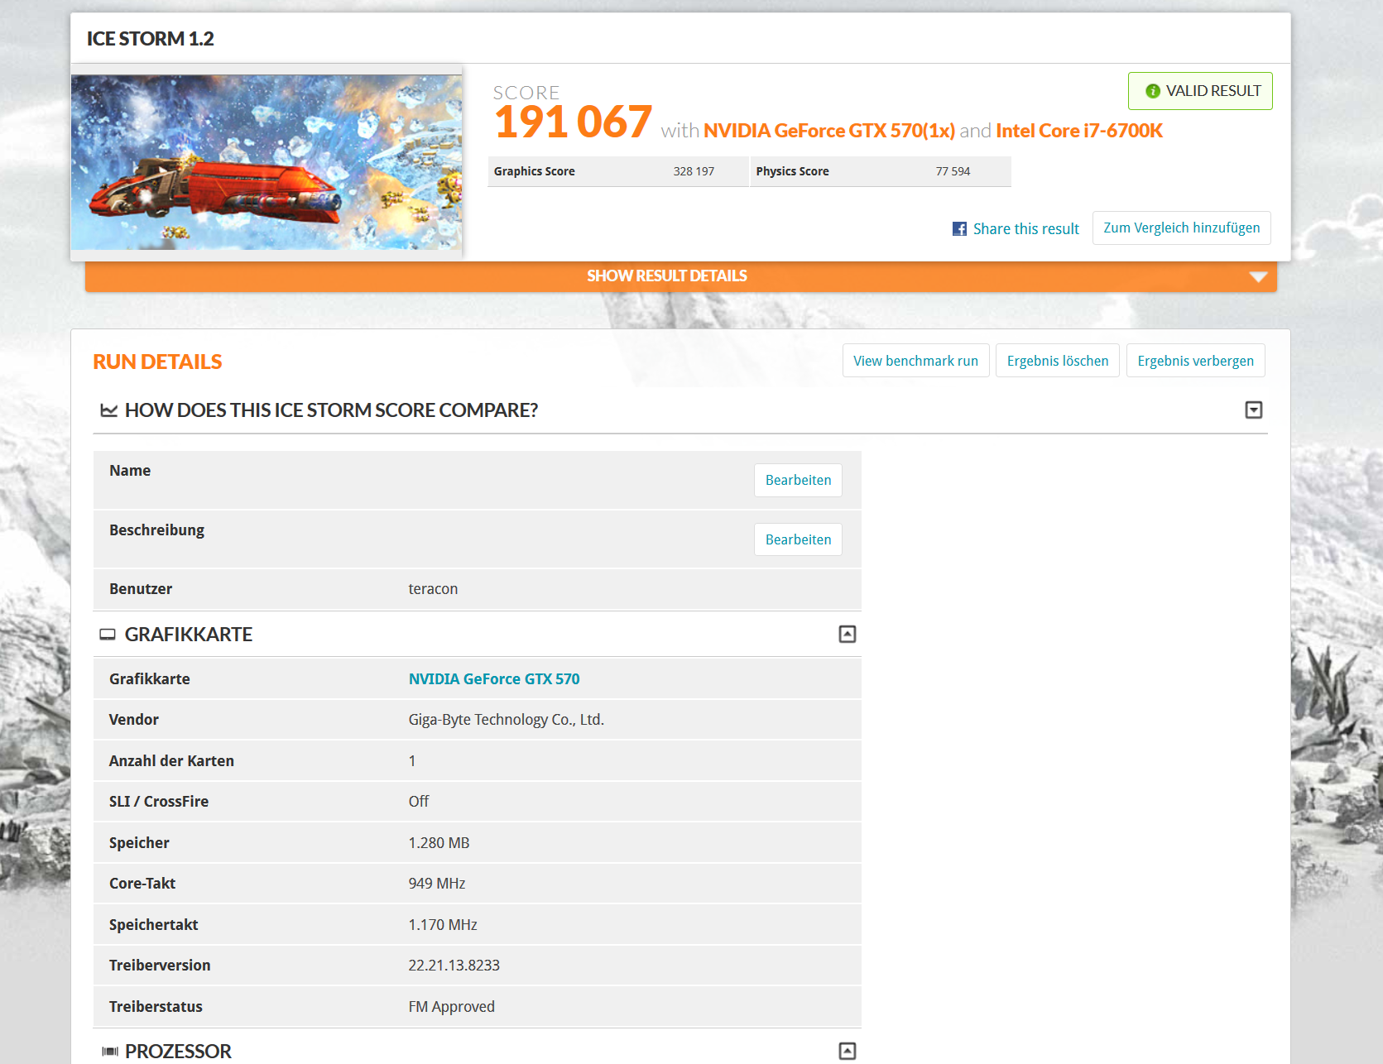Click the Benutzer value teracon
Image resolution: width=1383 pixels, height=1064 pixels.
(x=433, y=589)
